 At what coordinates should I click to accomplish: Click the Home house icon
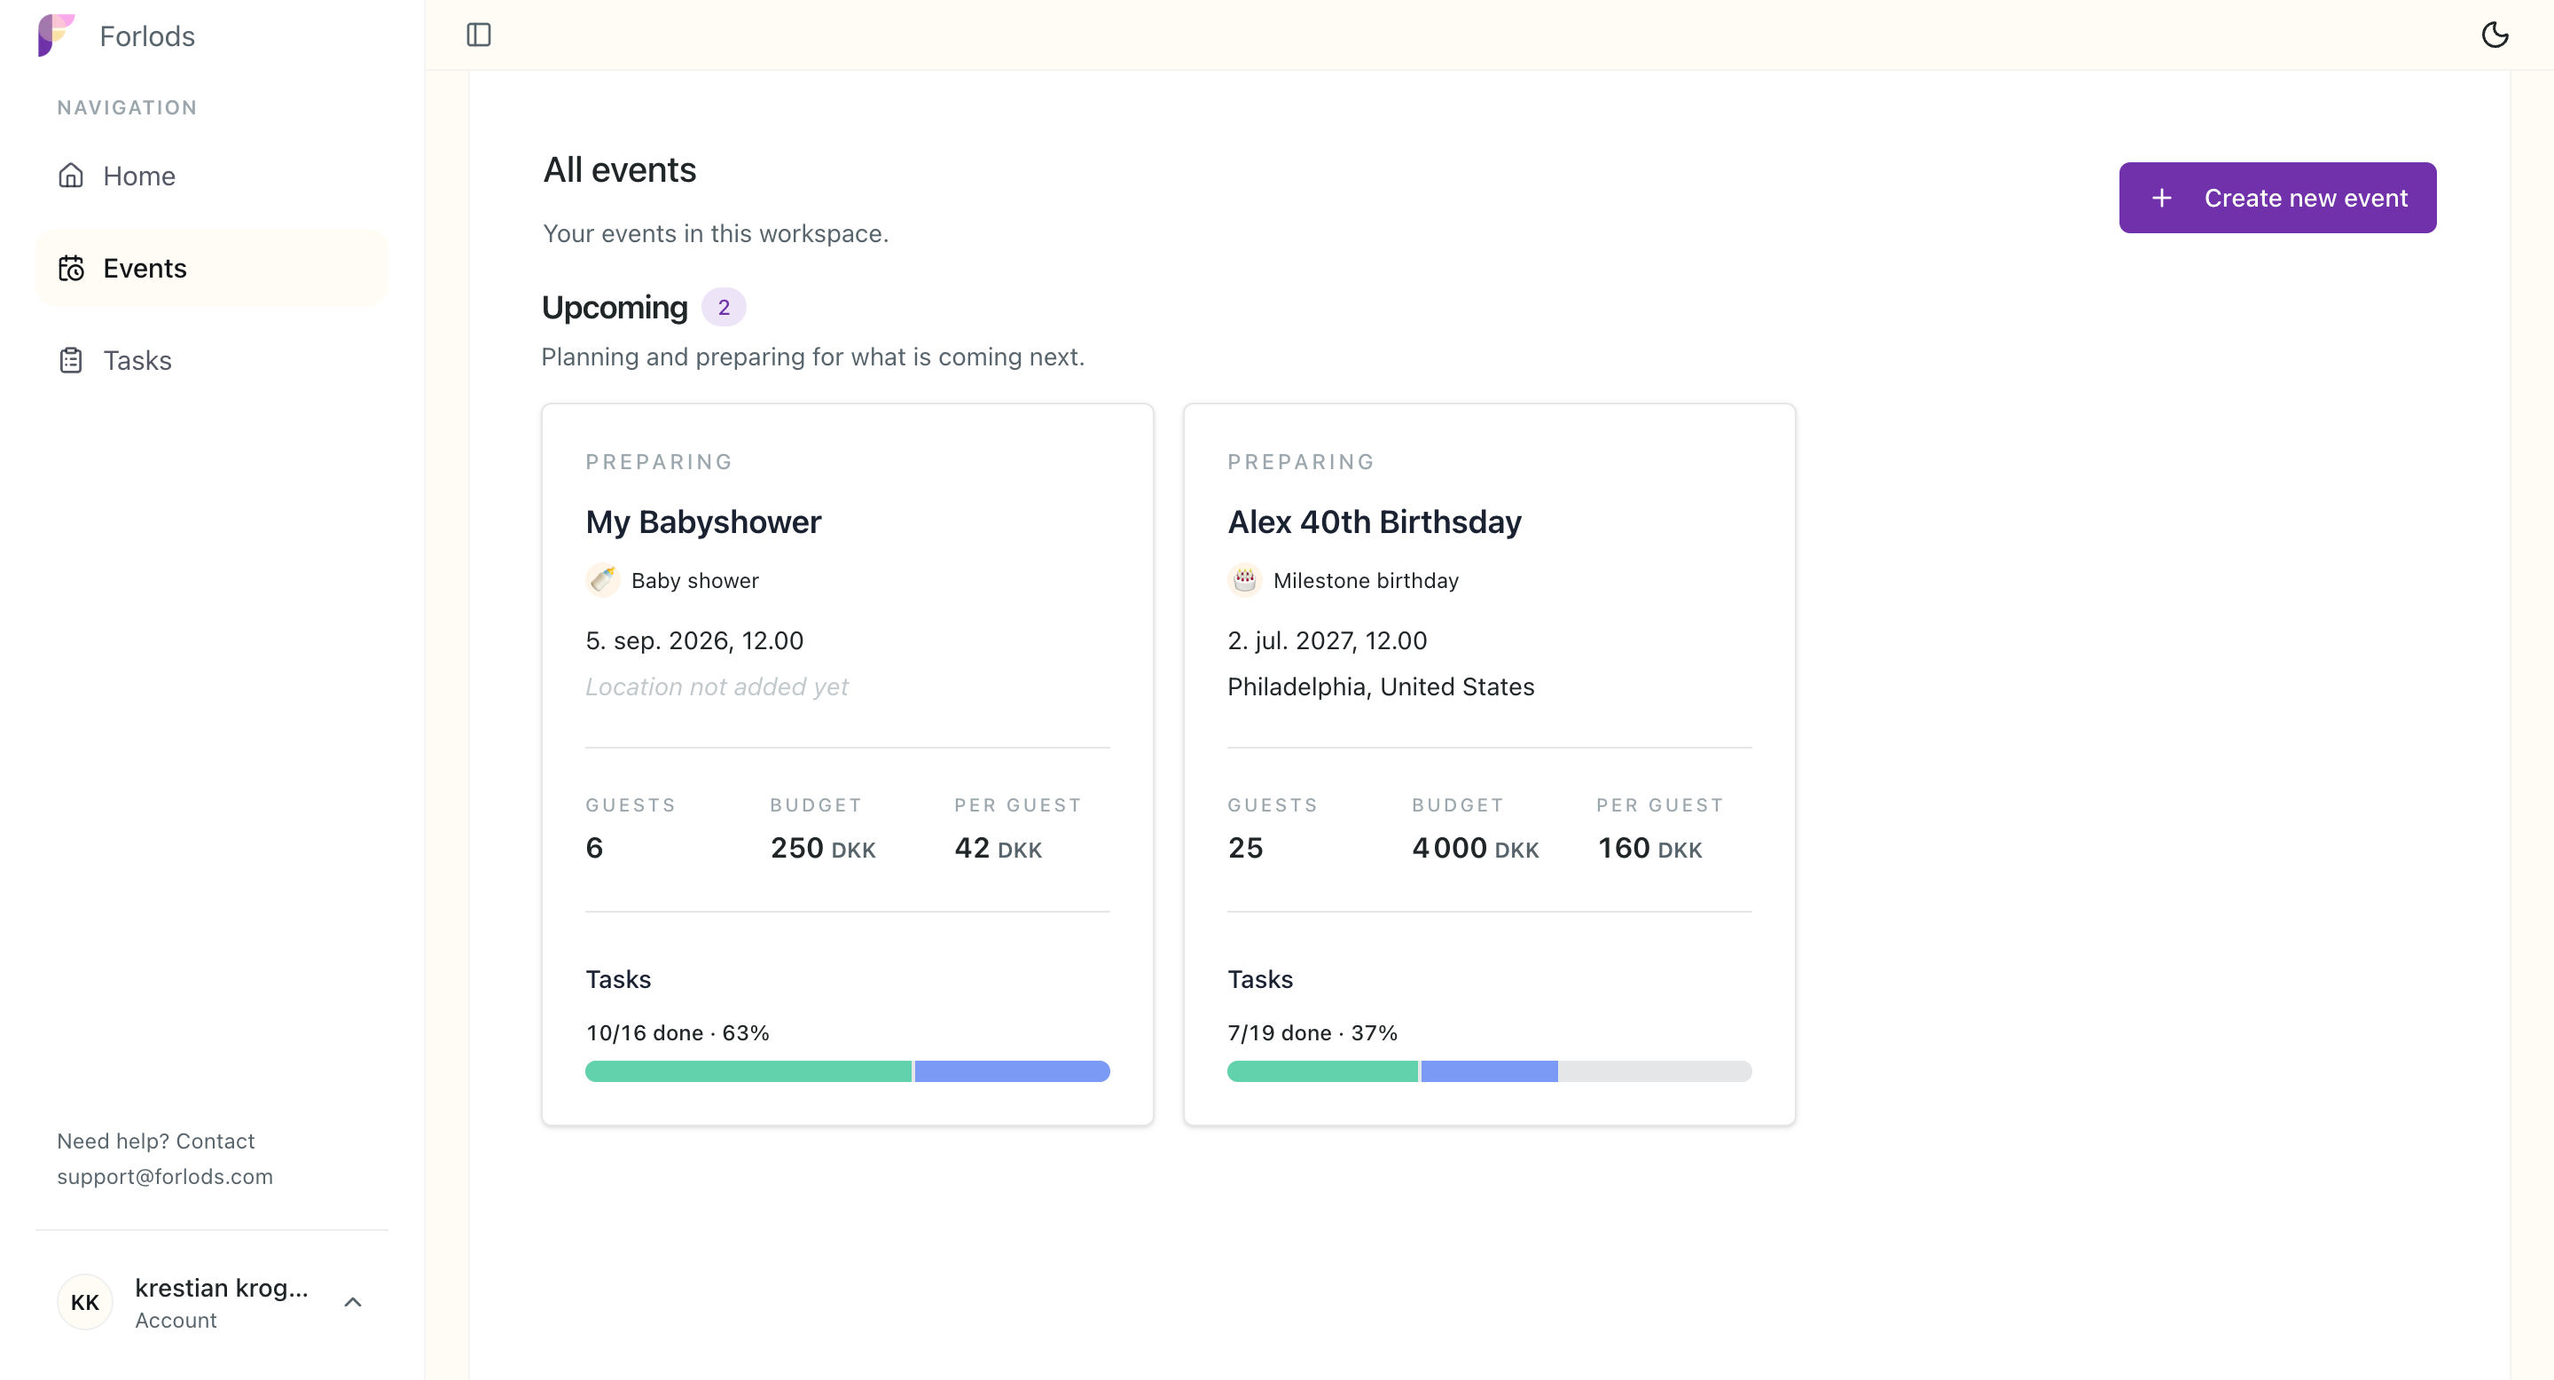(x=70, y=176)
